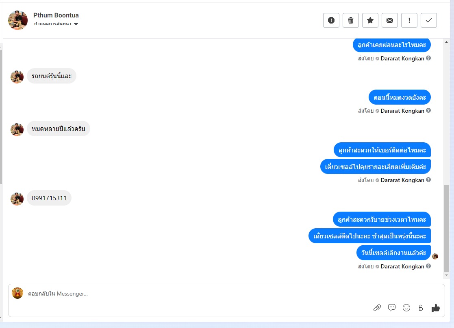This screenshot has height=328, width=454.
Task: Click the scrollbar up arrow in chat
Action: tap(446, 43)
